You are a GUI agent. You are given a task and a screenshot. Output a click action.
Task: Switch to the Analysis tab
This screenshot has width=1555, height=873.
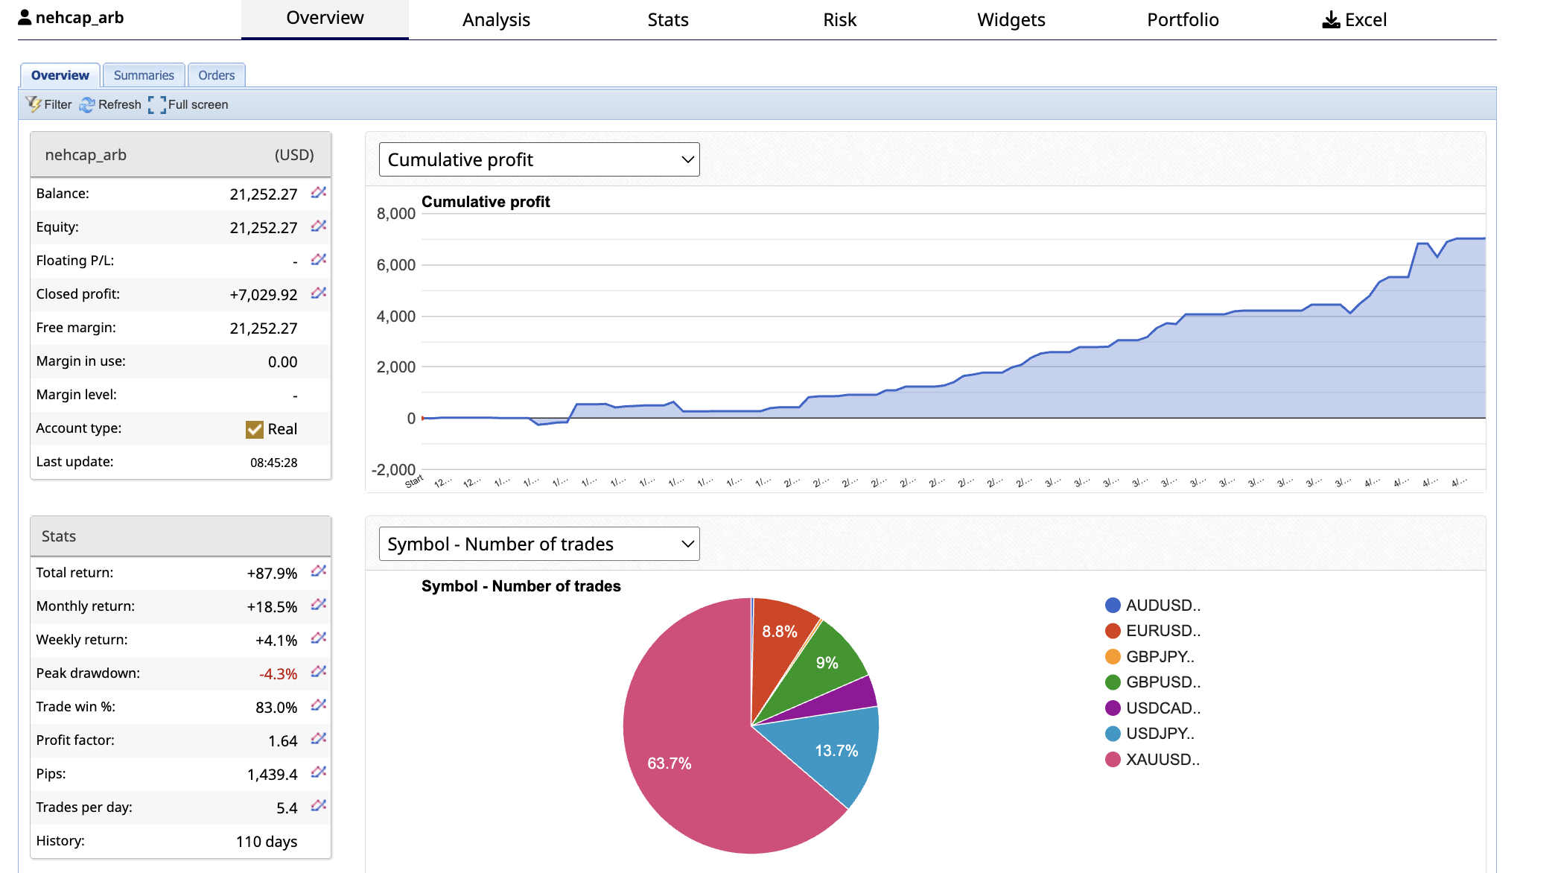(x=496, y=20)
